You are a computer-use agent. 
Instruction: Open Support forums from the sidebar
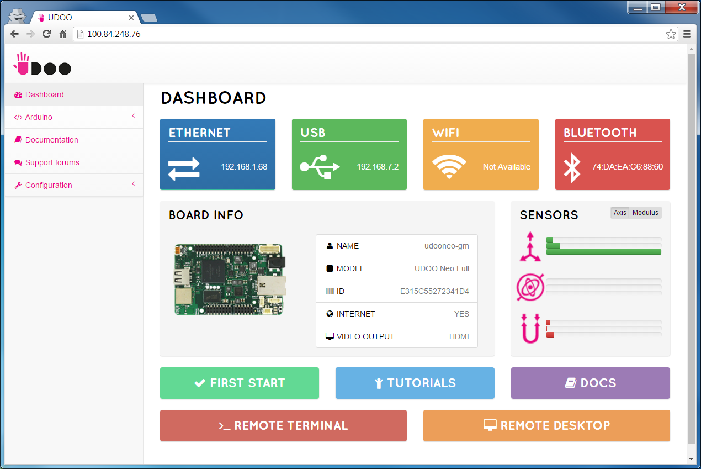pos(74,162)
